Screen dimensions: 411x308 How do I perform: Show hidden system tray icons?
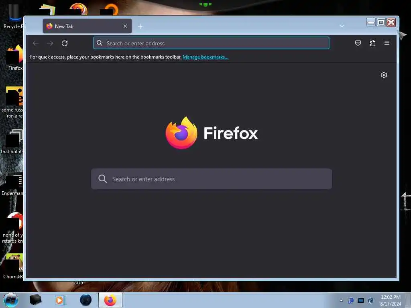point(341,300)
